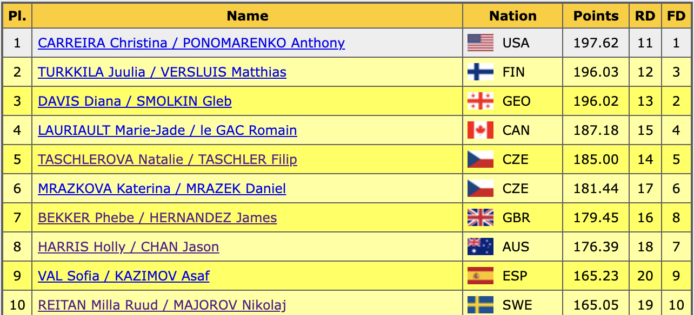Click the Finland flag icon
Viewport: 694px width, 315px height.
point(480,72)
